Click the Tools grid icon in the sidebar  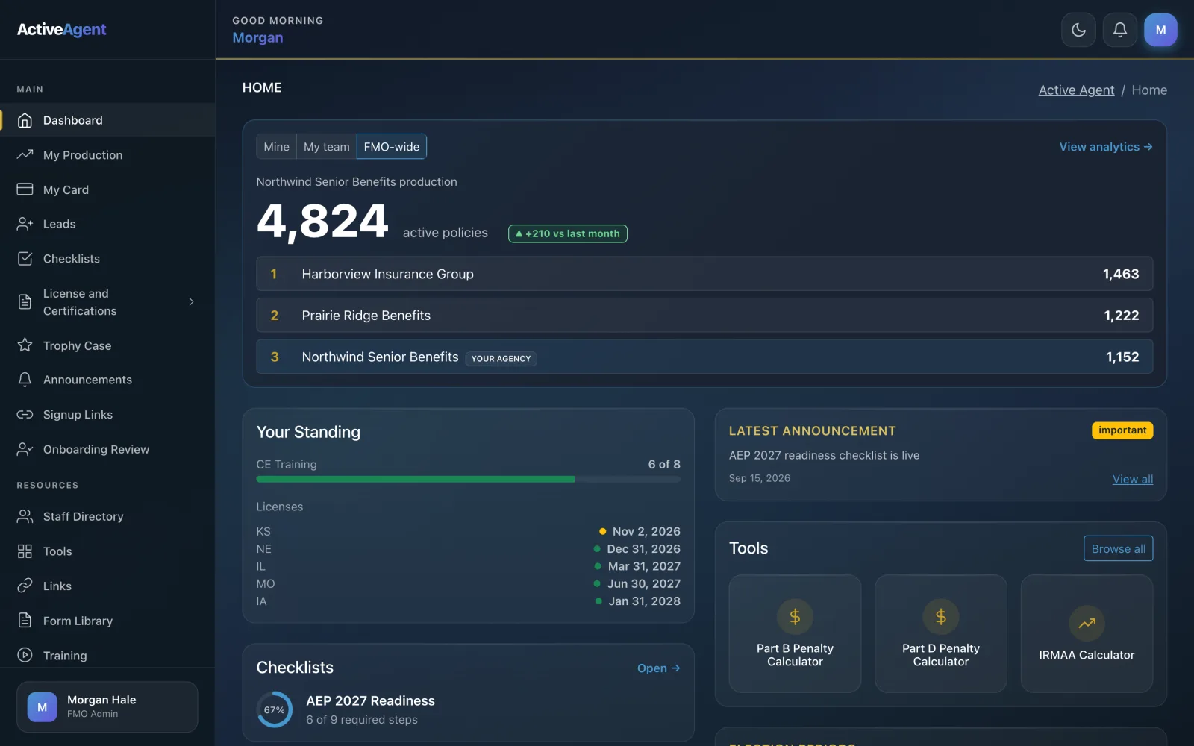click(25, 551)
